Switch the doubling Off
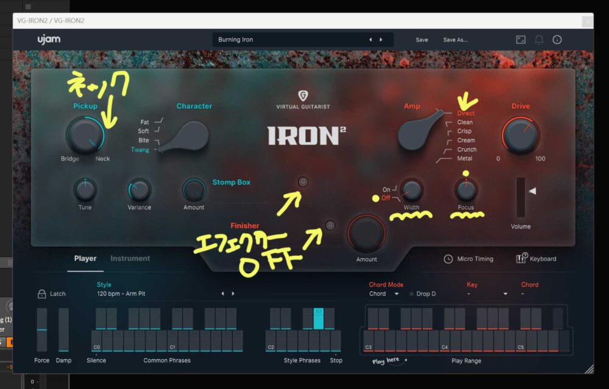This screenshot has height=389, width=609. [x=385, y=198]
